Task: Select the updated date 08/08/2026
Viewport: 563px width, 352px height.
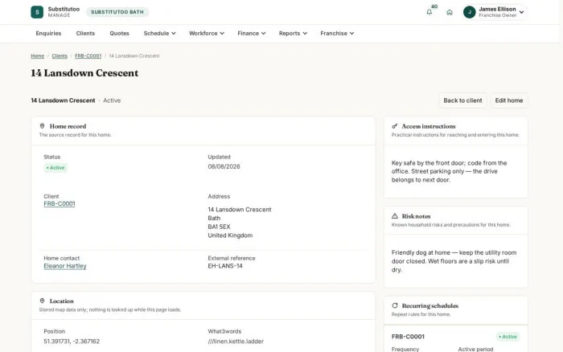Action: [224, 166]
